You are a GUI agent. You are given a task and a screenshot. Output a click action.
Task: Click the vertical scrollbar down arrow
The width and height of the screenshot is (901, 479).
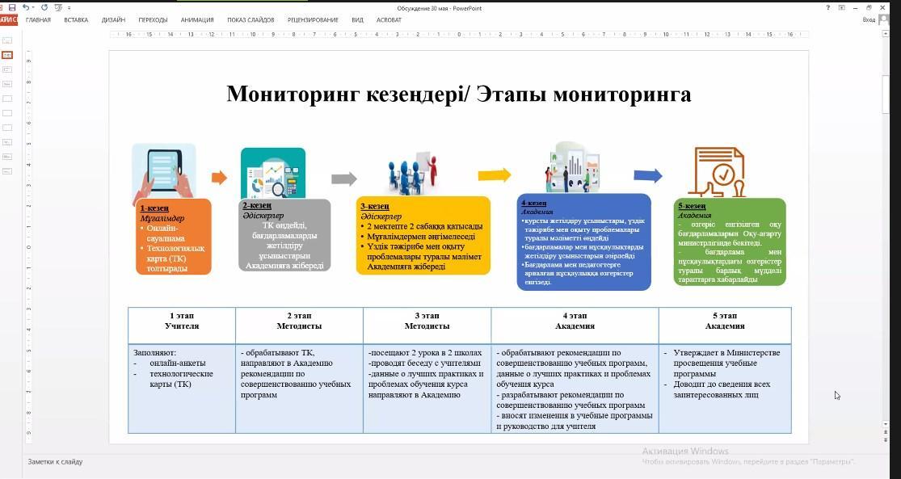[886, 424]
